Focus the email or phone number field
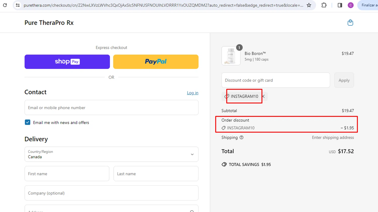 pos(111,108)
